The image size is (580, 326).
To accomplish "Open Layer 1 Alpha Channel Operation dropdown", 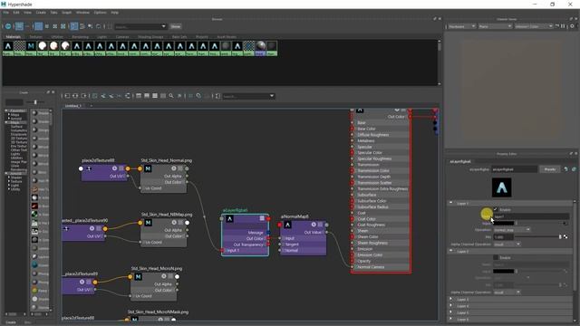I will 507,244.
